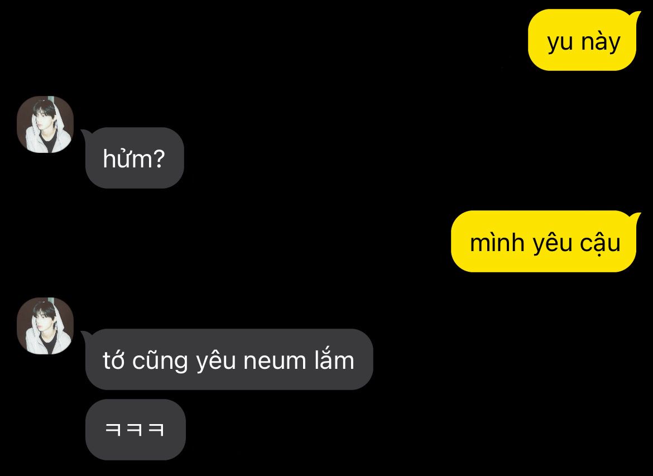Click the word "mình" in yellow bubble

(497, 242)
